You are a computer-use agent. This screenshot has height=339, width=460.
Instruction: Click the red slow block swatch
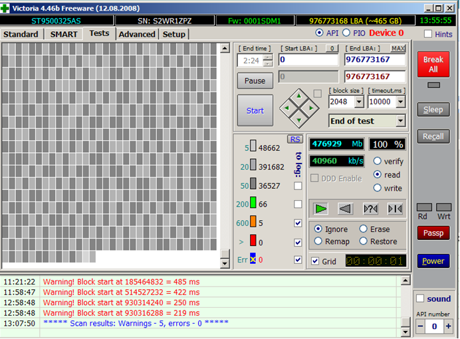[253, 240]
